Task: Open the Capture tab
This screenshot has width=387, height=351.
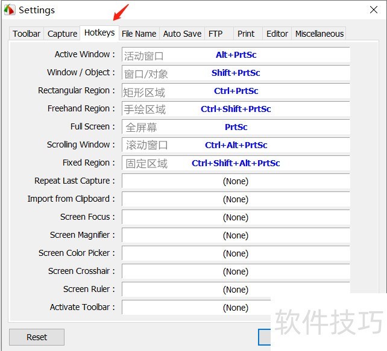Action: click(62, 34)
